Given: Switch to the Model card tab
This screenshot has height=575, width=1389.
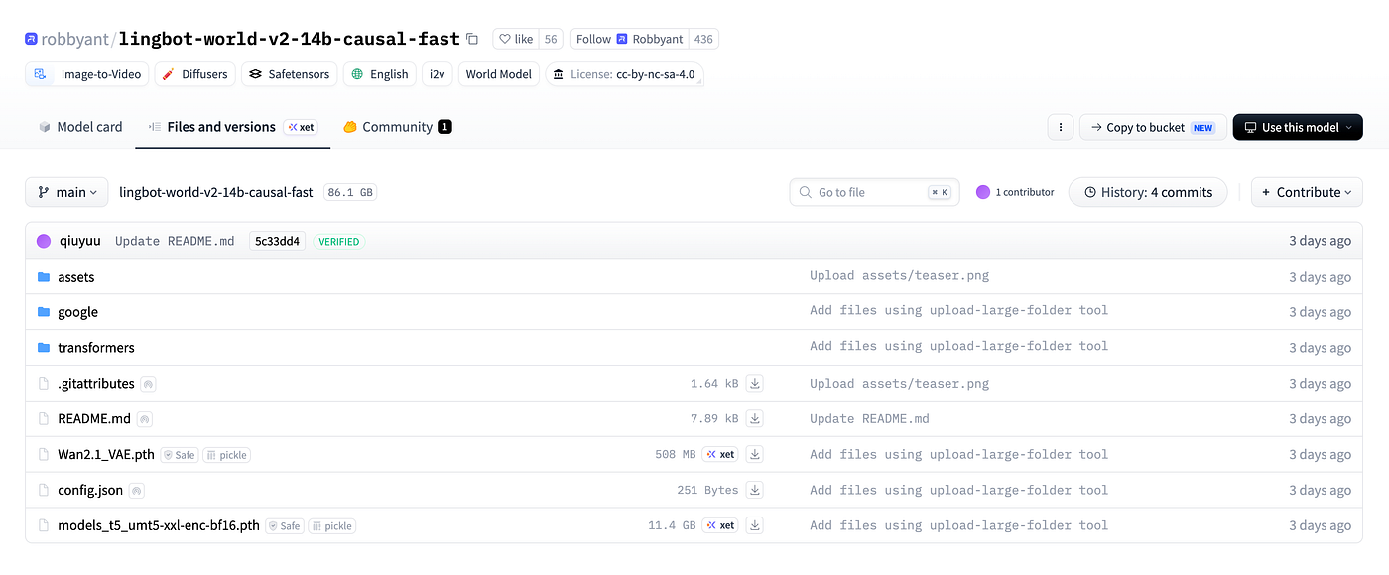Looking at the screenshot, I should coord(79,127).
